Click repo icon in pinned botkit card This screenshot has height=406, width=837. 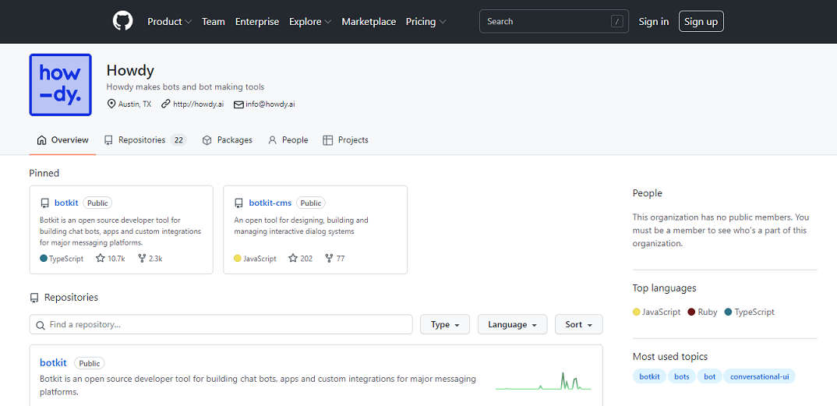[x=45, y=203]
